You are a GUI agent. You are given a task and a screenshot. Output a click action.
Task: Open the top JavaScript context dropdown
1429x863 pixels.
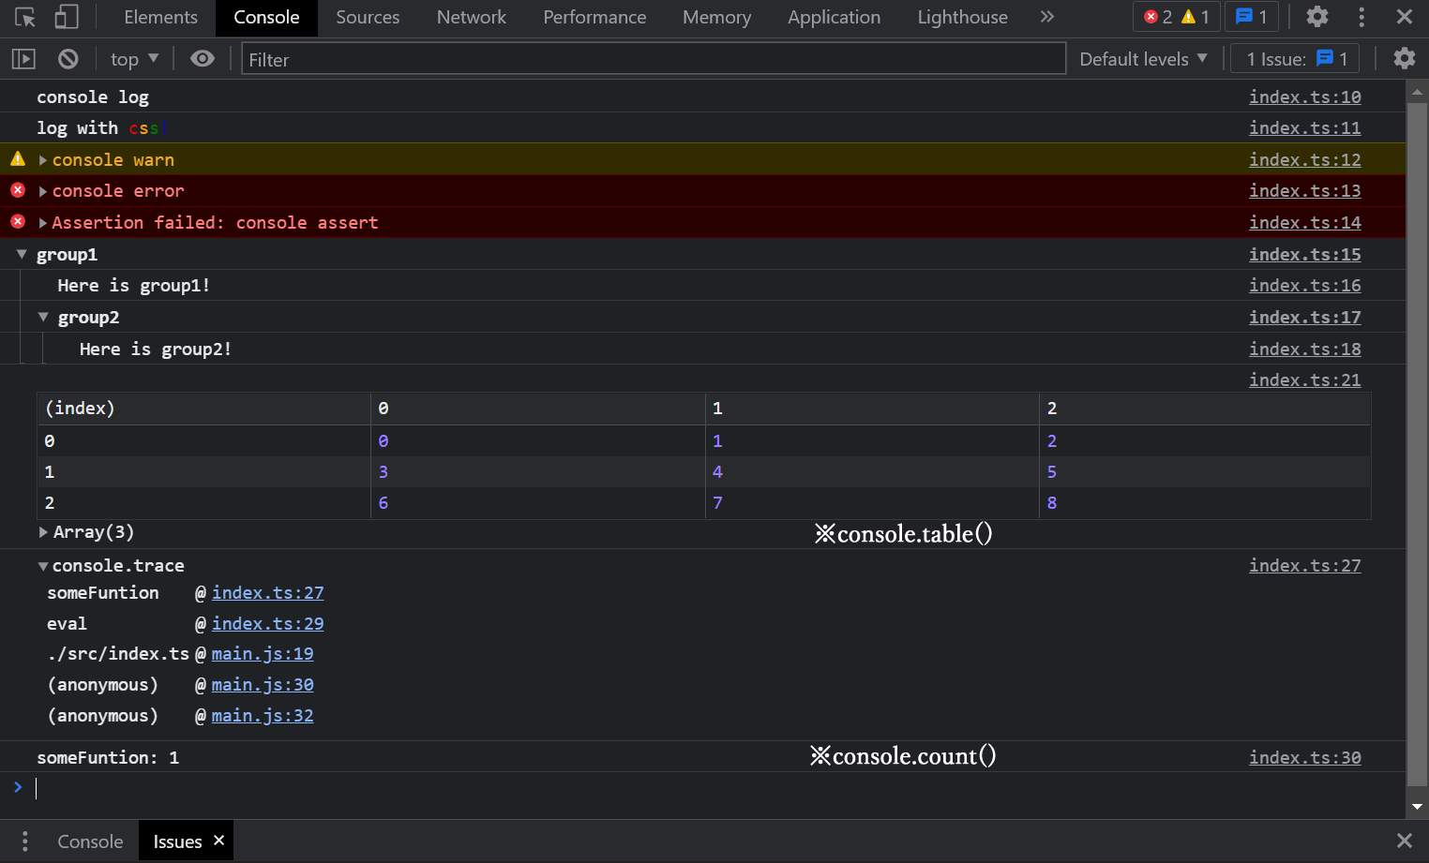pyautogui.click(x=134, y=59)
